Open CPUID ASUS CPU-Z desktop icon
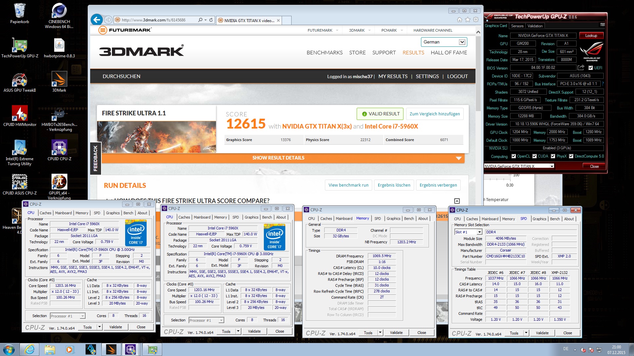Screen dimensions: 634x356 [x=20, y=185]
